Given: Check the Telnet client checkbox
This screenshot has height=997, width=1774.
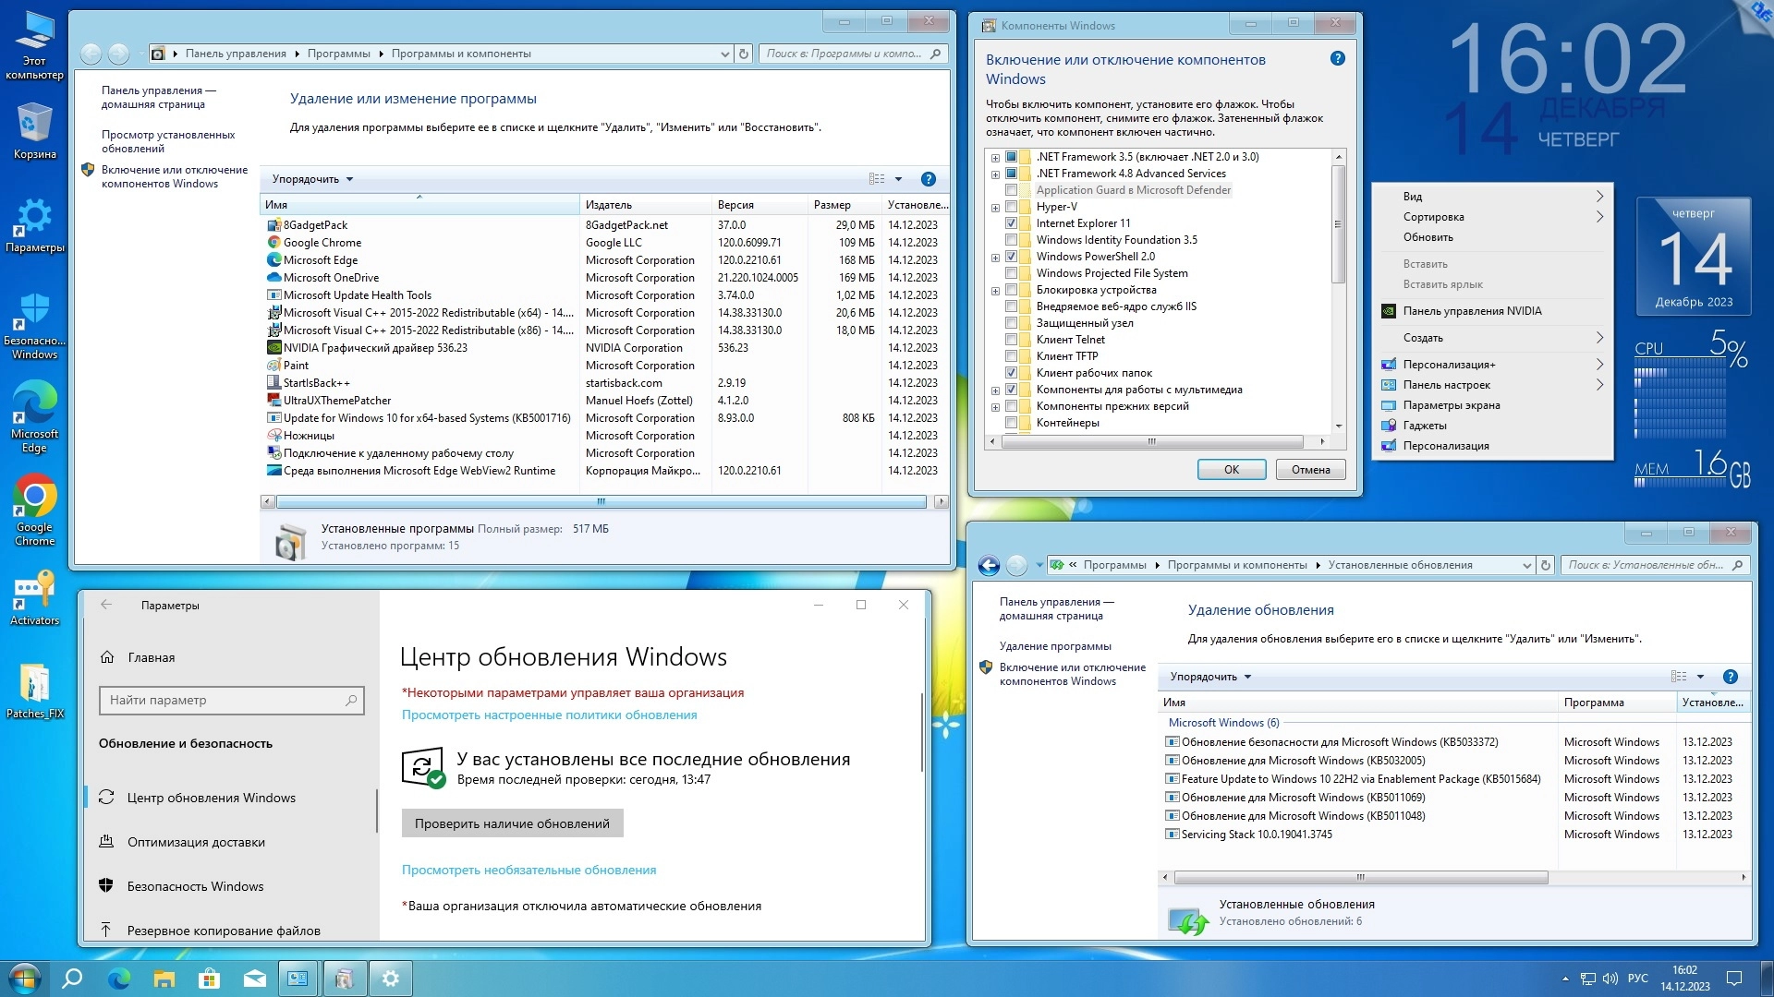Looking at the screenshot, I should 1011,340.
